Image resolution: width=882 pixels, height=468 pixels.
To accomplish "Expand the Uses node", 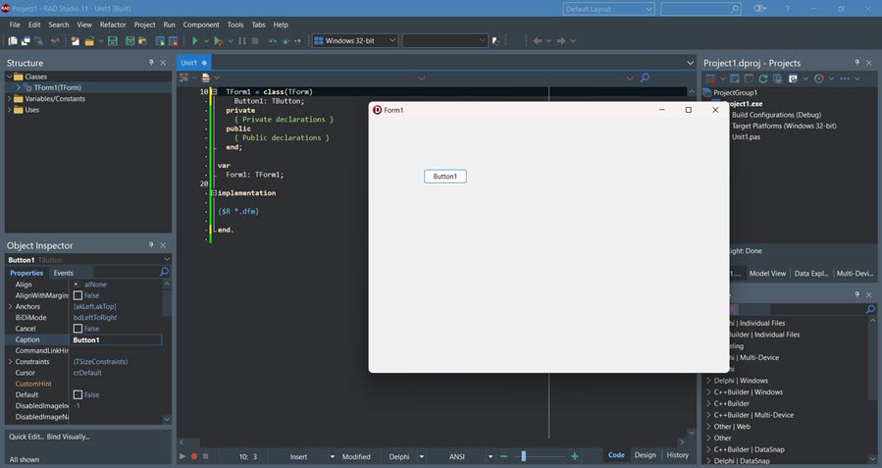I will (x=9, y=110).
